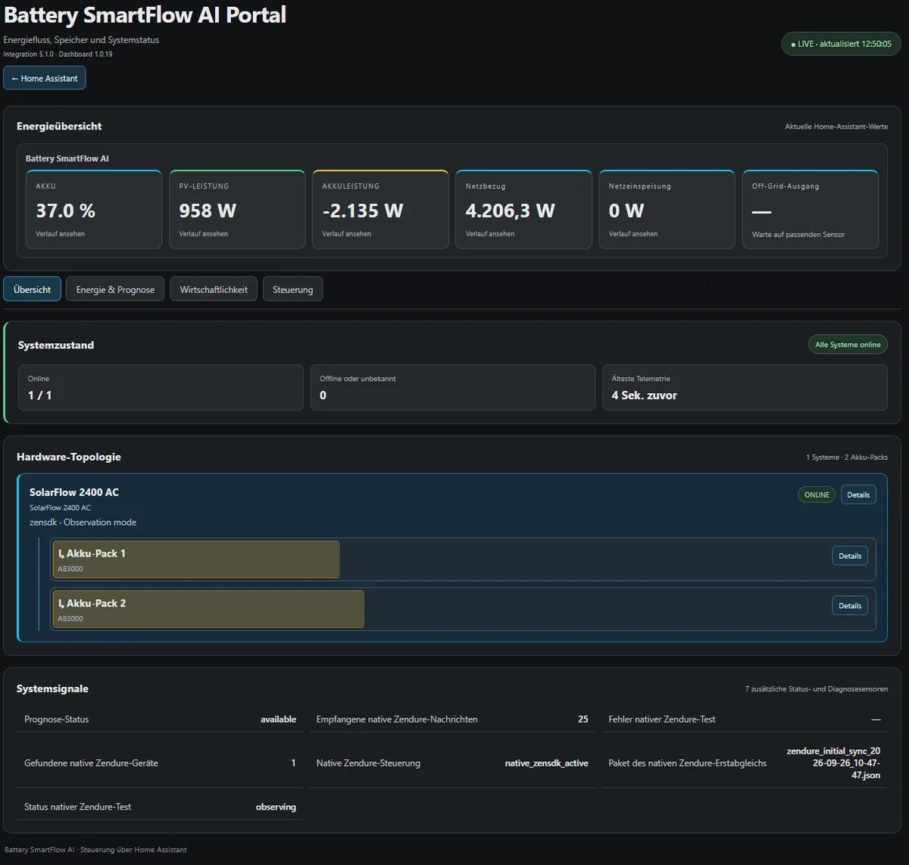Click 1 Systeme · 2 Akku-Packs text
Screen dimensions: 909x865
pyautogui.click(x=847, y=457)
